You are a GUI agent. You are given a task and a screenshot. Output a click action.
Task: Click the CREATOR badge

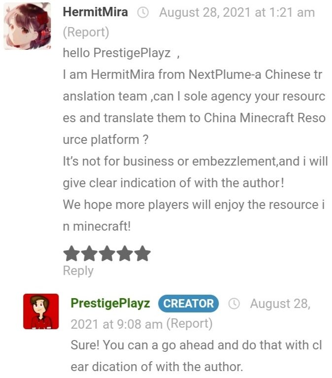coord(188,304)
